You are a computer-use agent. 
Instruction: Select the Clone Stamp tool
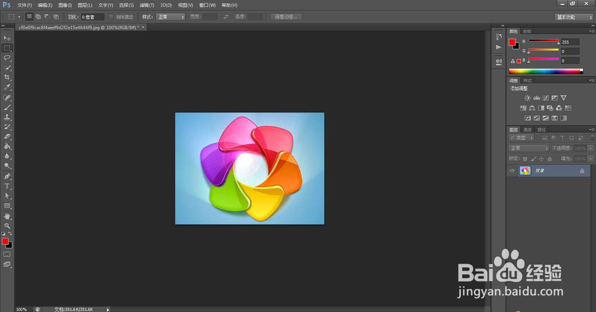(7, 117)
